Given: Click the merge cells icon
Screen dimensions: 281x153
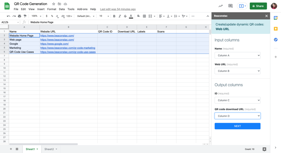Looking at the screenshot, I should pyautogui.click(x=150, y=16).
